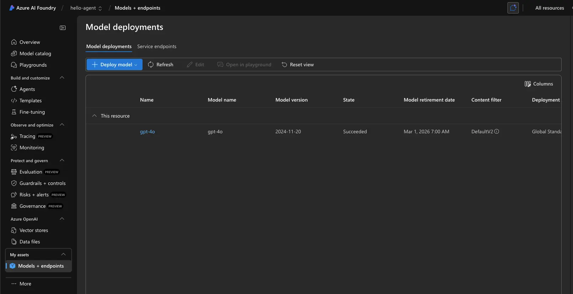
Task: Click the DefaultV2 info icon
Action: [x=497, y=131]
